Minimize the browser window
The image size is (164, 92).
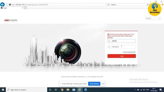[150, 2]
